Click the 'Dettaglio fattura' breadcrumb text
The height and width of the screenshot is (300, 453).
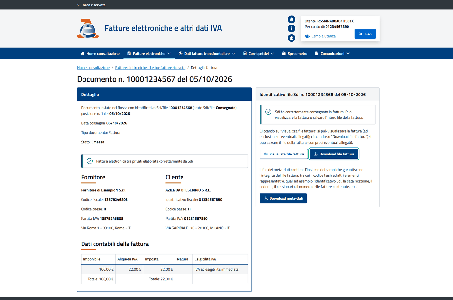pyautogui.click(x=204, y=68)
